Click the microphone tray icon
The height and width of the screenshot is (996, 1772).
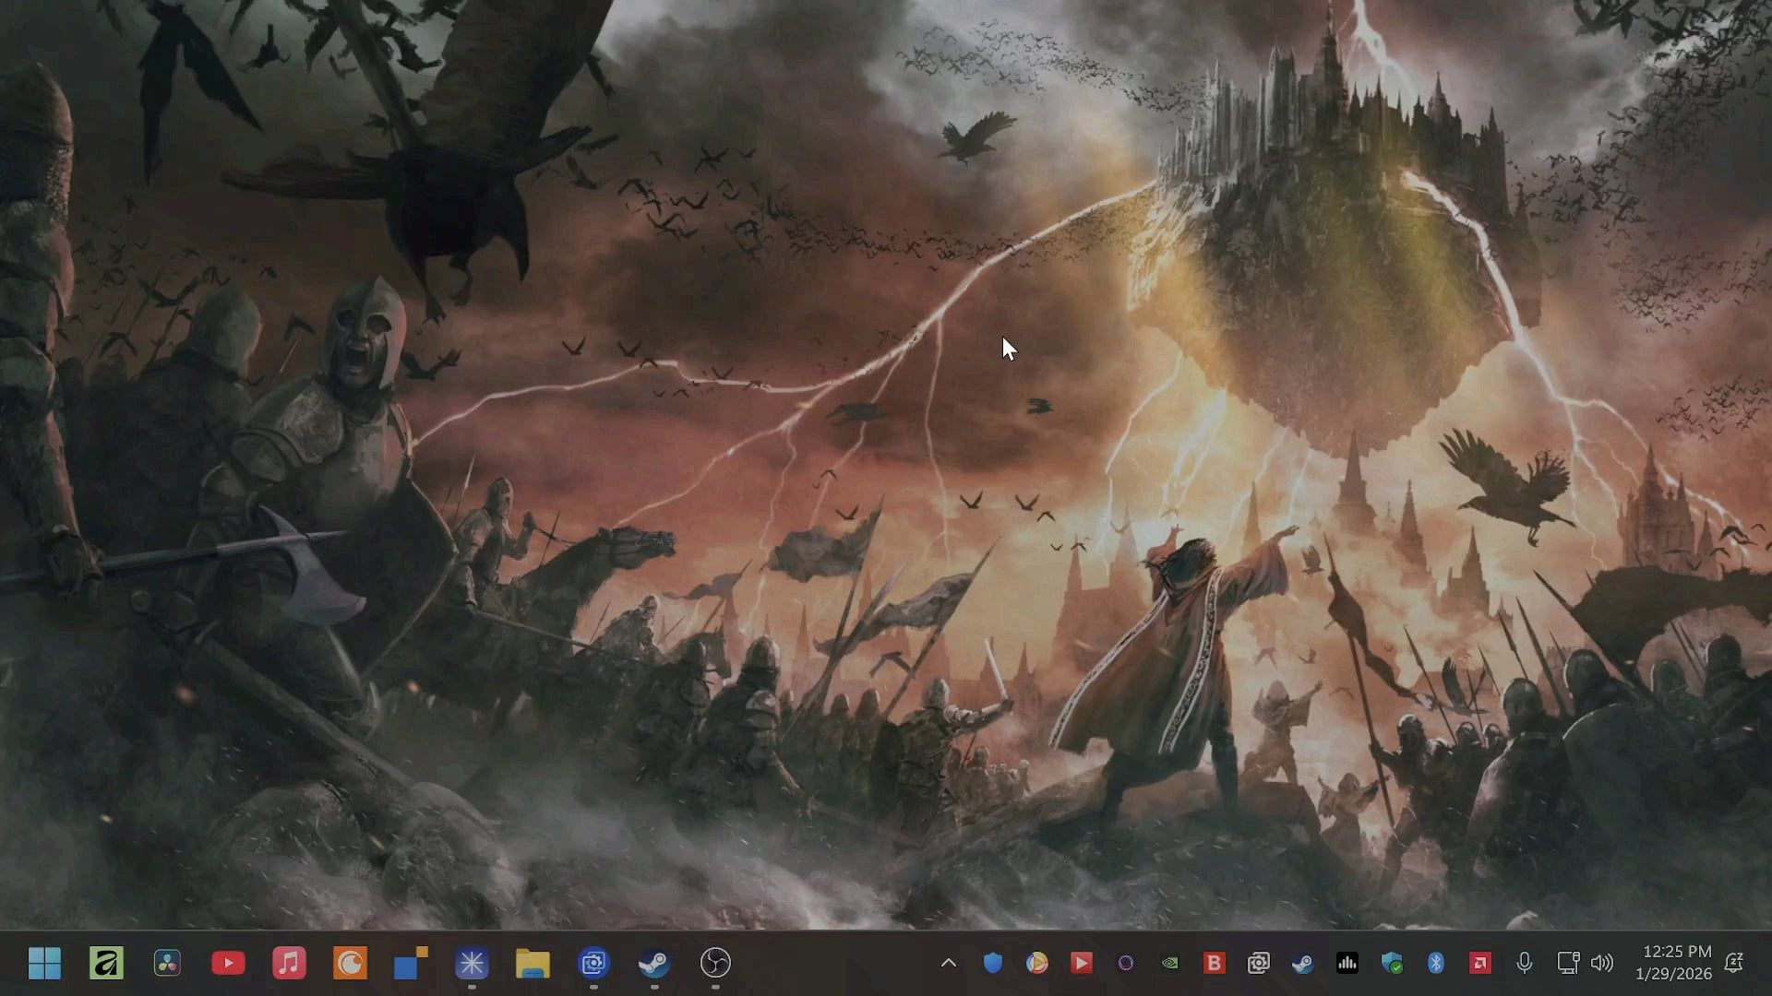pos(1524,963)
